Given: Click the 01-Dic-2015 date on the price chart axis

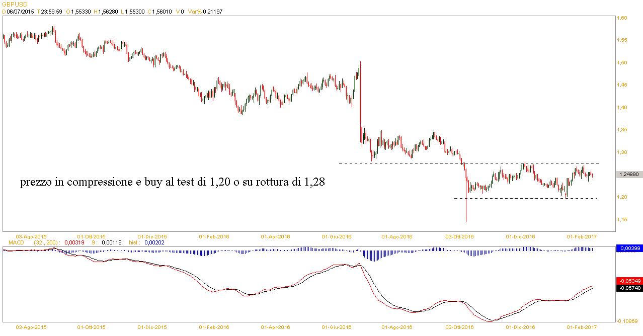Looking at the screenshot, I should [153, 236].
